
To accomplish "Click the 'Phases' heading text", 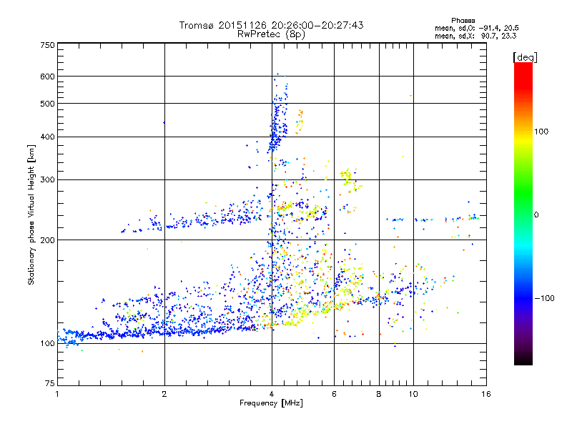I will pyautogui.click(x=463, y=21).
